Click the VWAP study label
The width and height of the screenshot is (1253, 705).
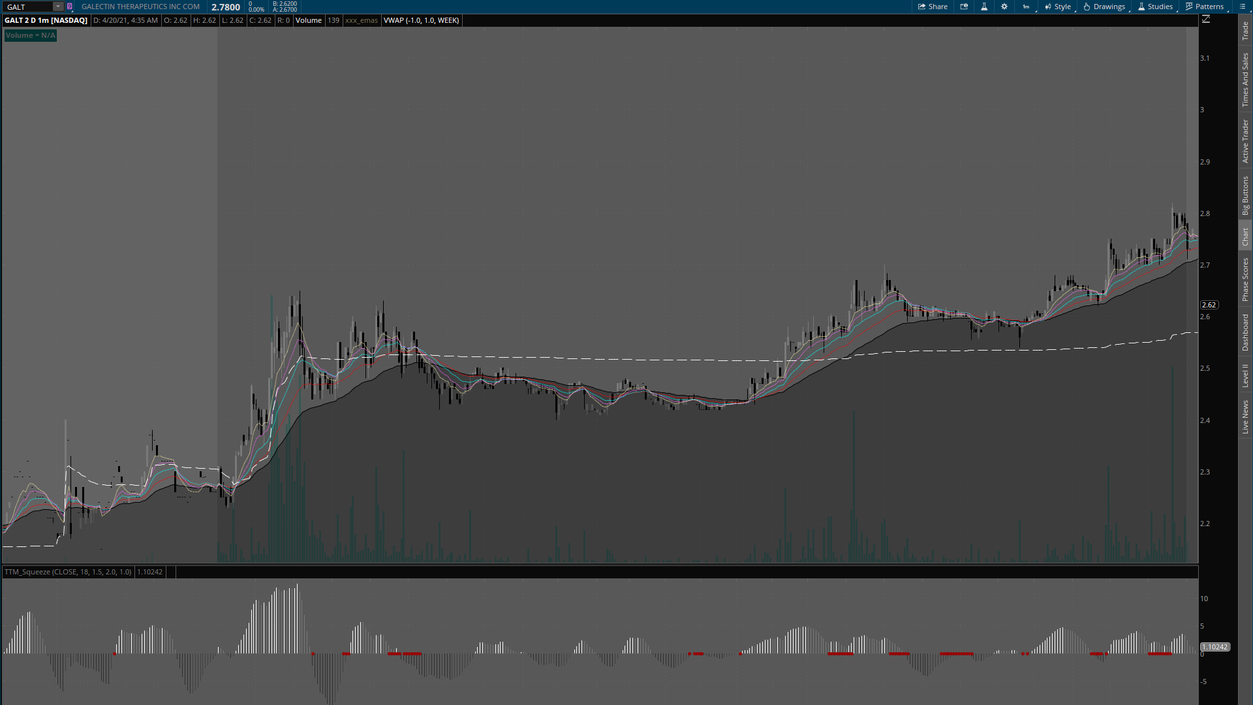click(421, 20)
